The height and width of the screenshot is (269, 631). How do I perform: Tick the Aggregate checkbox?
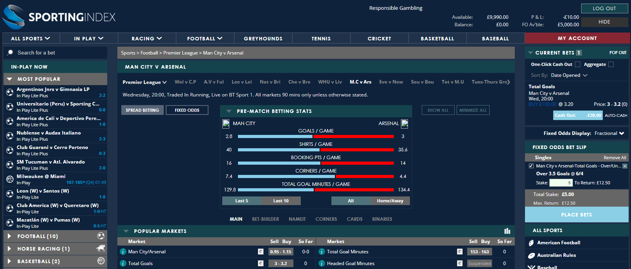coord(611,64)
